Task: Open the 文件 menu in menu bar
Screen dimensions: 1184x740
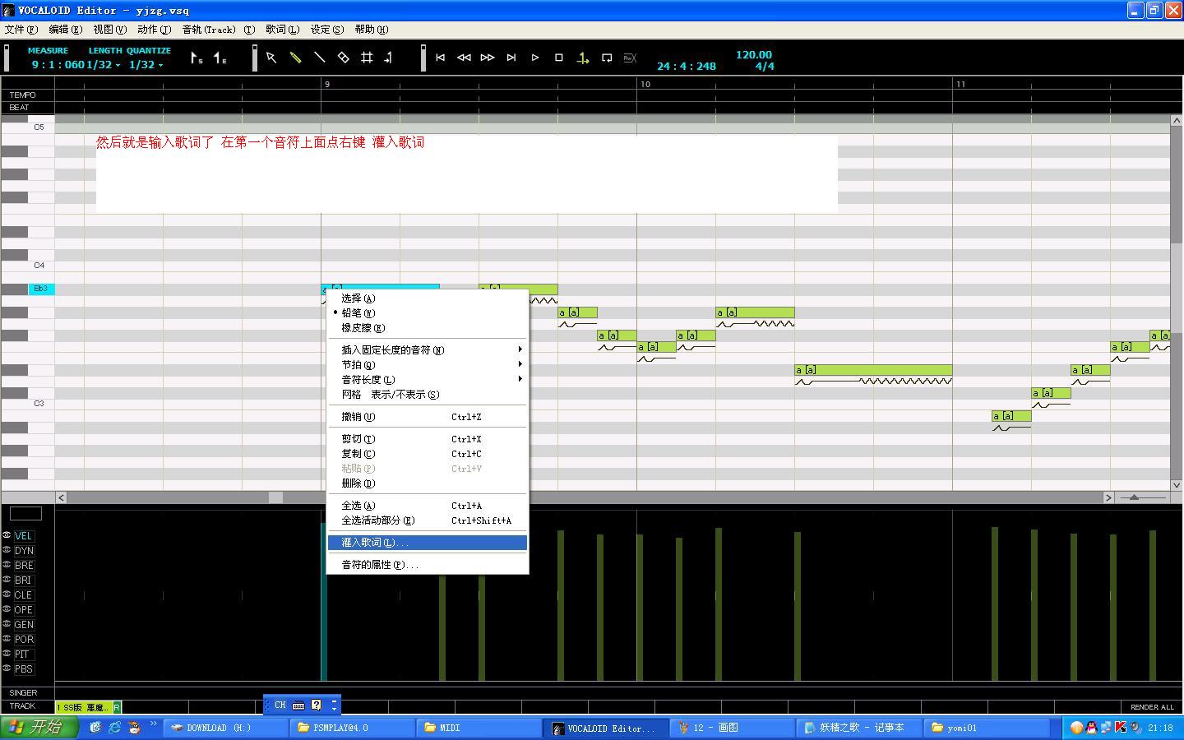Action: point(21,29)
